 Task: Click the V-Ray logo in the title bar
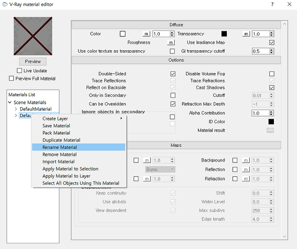[x=5, y=4]
